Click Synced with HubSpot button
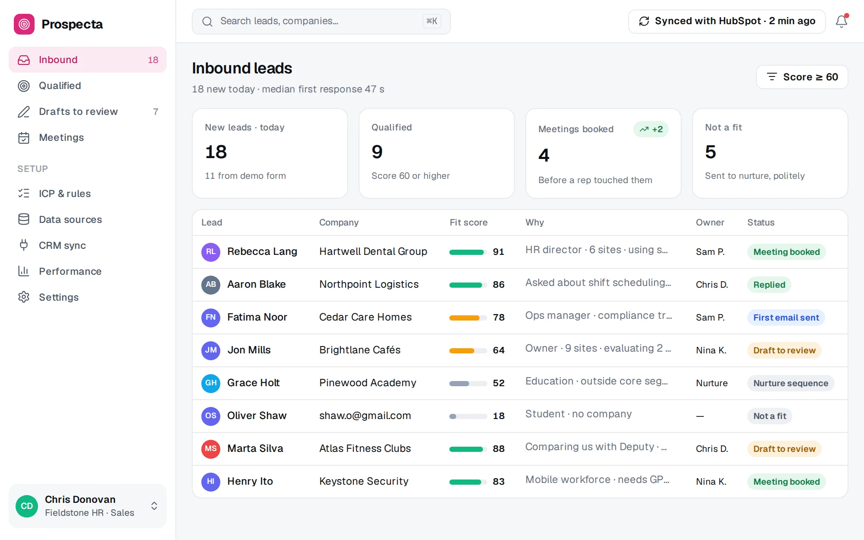 coord(727,21)
